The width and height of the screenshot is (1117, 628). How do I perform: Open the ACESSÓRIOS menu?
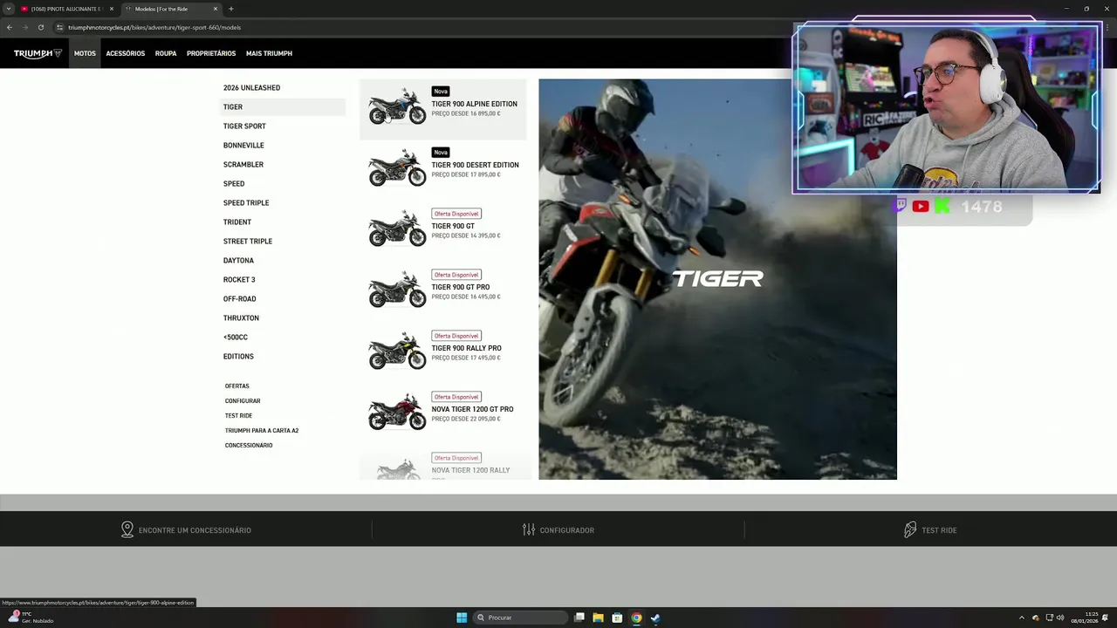pyautogui.click(x=126, y=53)
